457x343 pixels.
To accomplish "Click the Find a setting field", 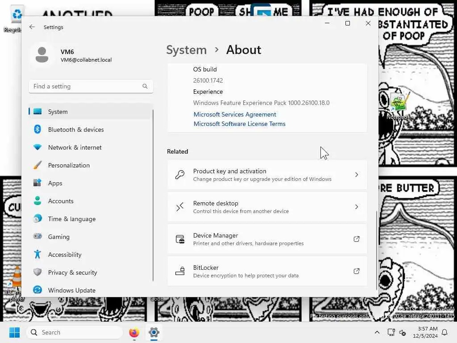I will pos(91,86).
